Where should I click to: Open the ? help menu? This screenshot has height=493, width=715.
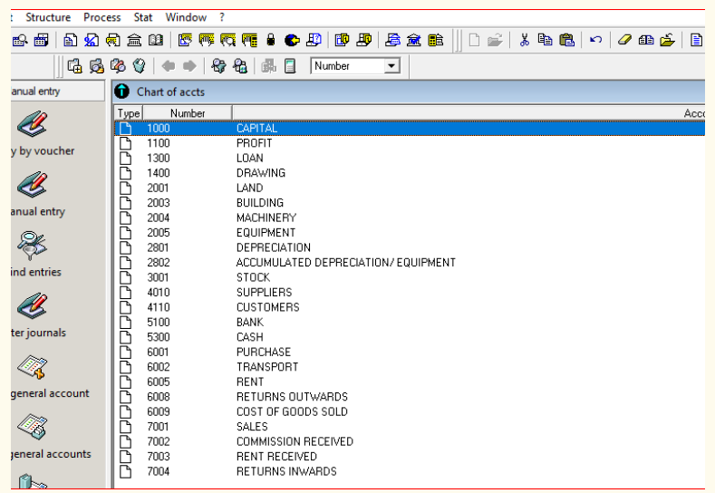point(222,17)
